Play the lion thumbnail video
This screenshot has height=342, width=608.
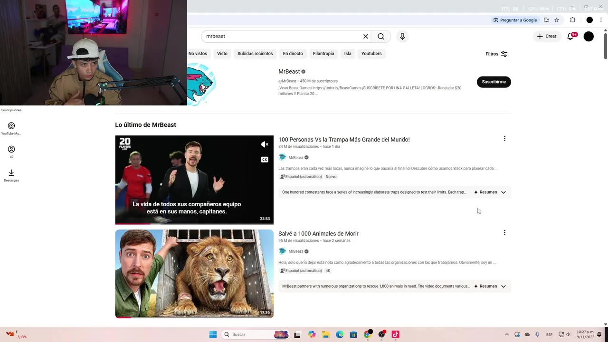click(194, 274)
